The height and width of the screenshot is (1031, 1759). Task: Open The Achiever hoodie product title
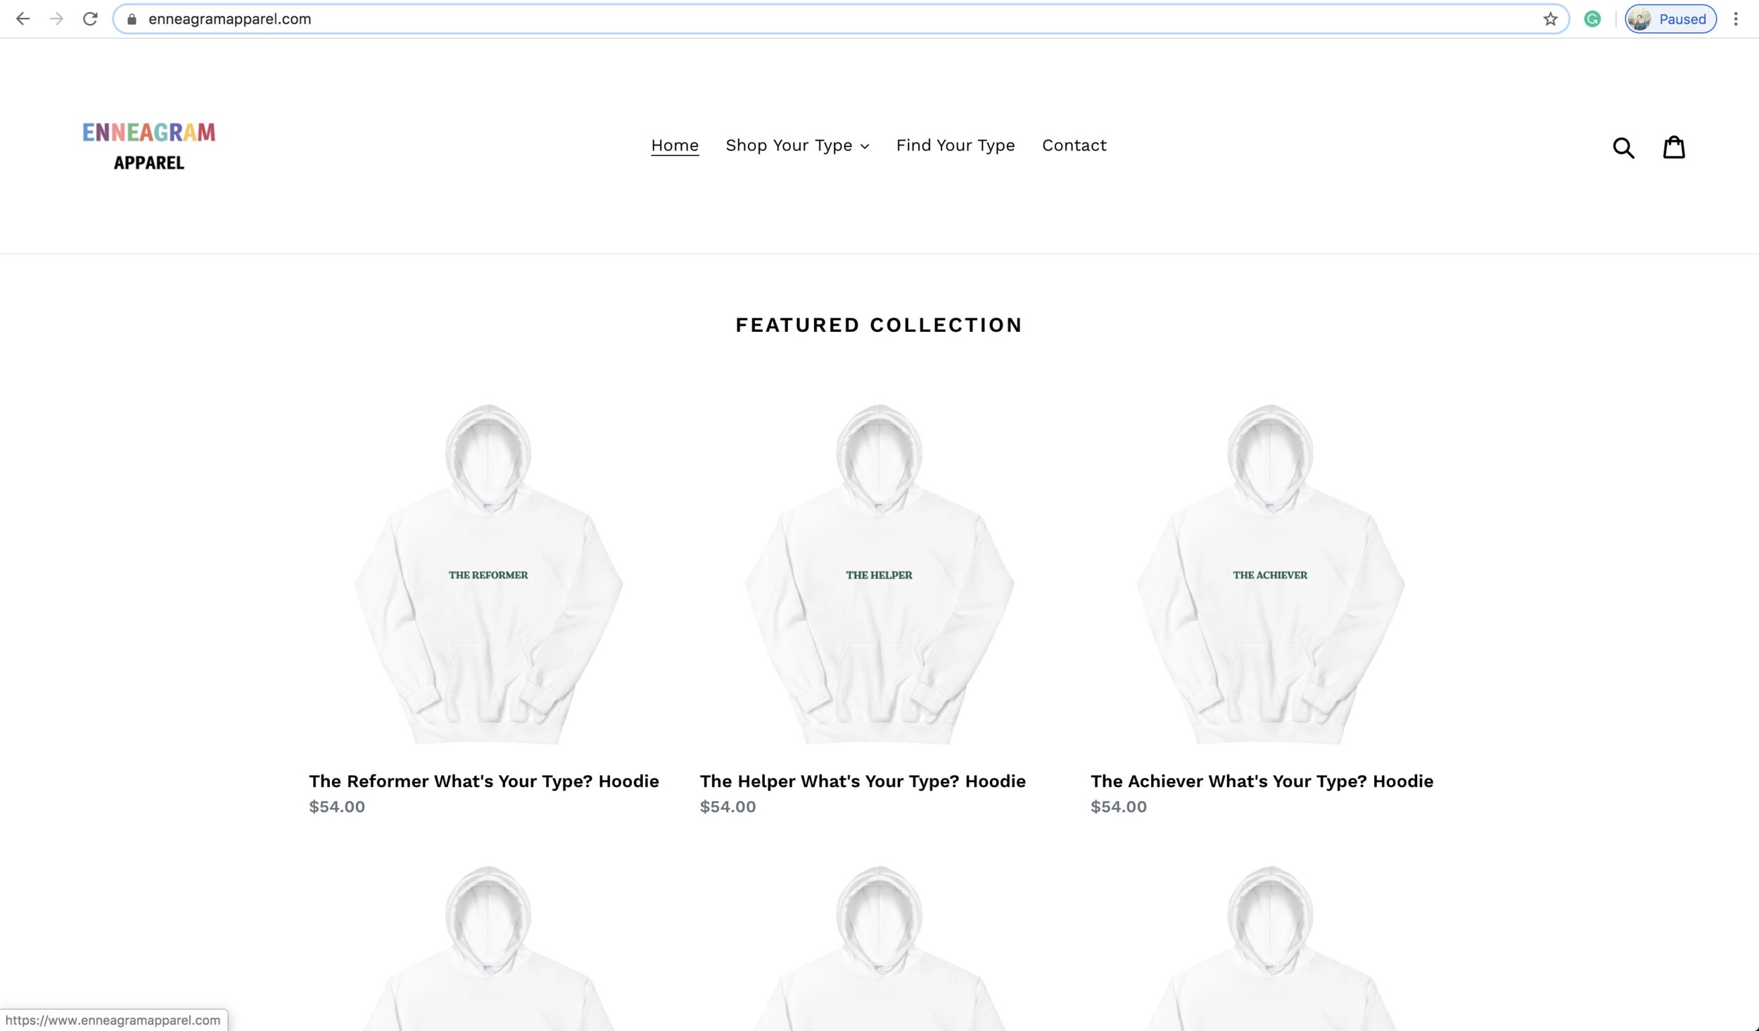(x=1262, y=781)
